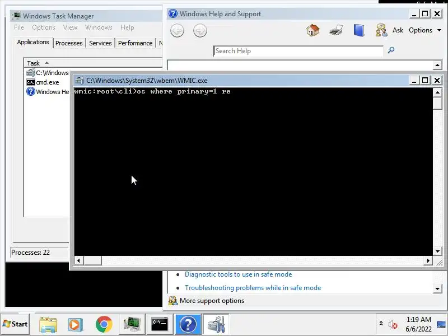Open the View menu in Task Manager
Image resolution: width=448 pixels, height=336 pixels.
point(71,27)
